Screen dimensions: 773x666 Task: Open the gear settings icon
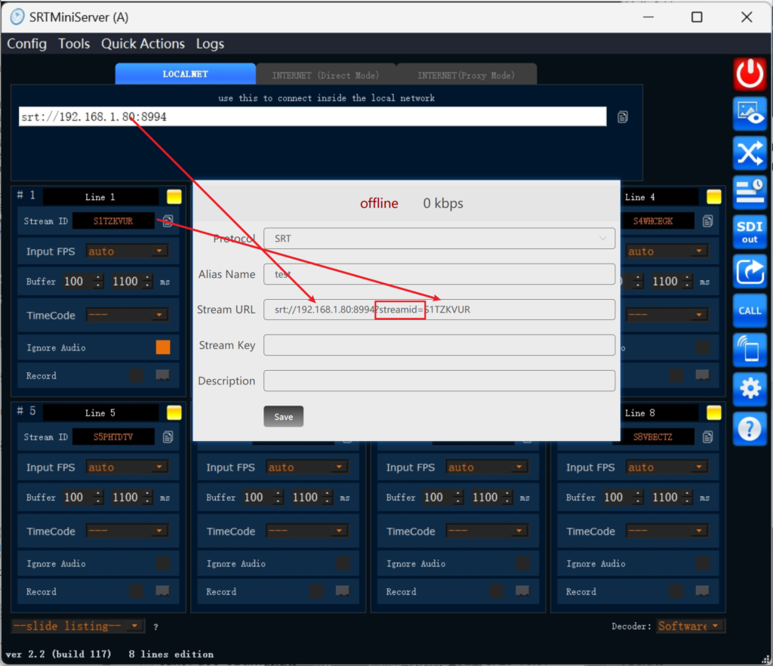tap(750, 389)
